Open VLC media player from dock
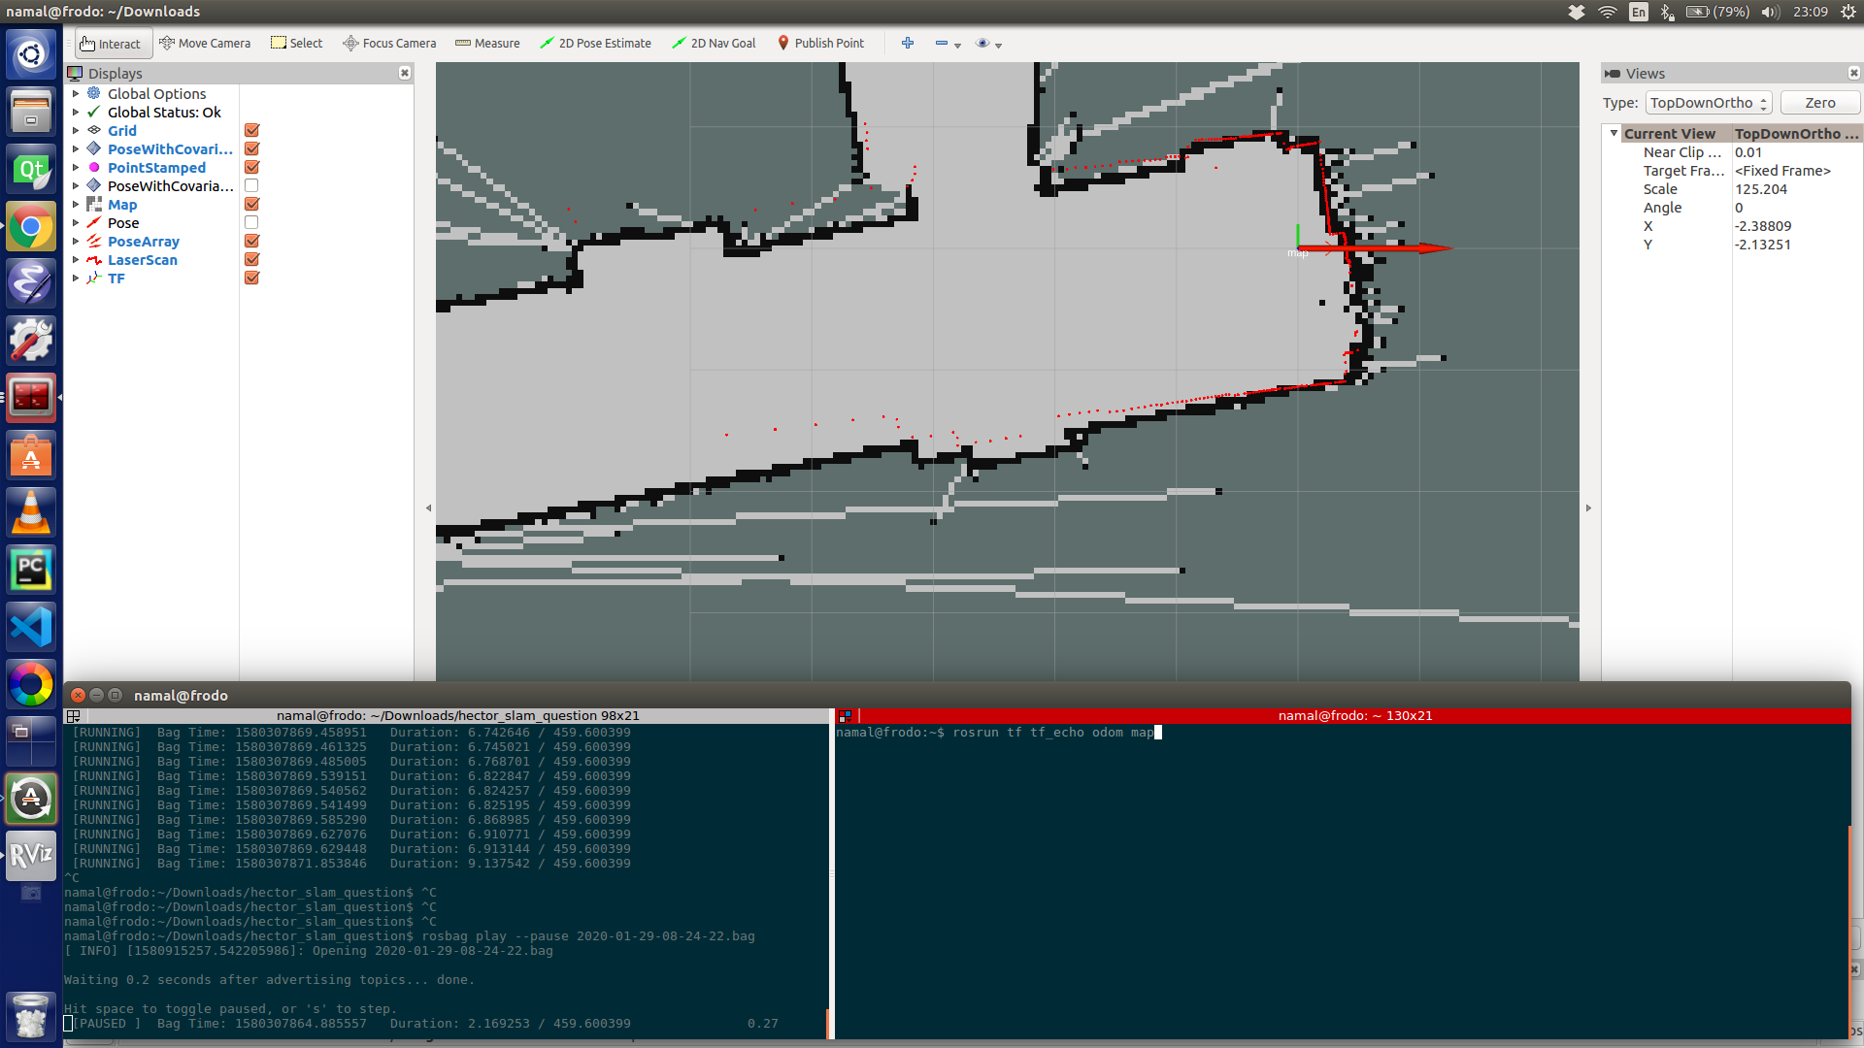This screenshot has width=1864, height=1048. 31,512
